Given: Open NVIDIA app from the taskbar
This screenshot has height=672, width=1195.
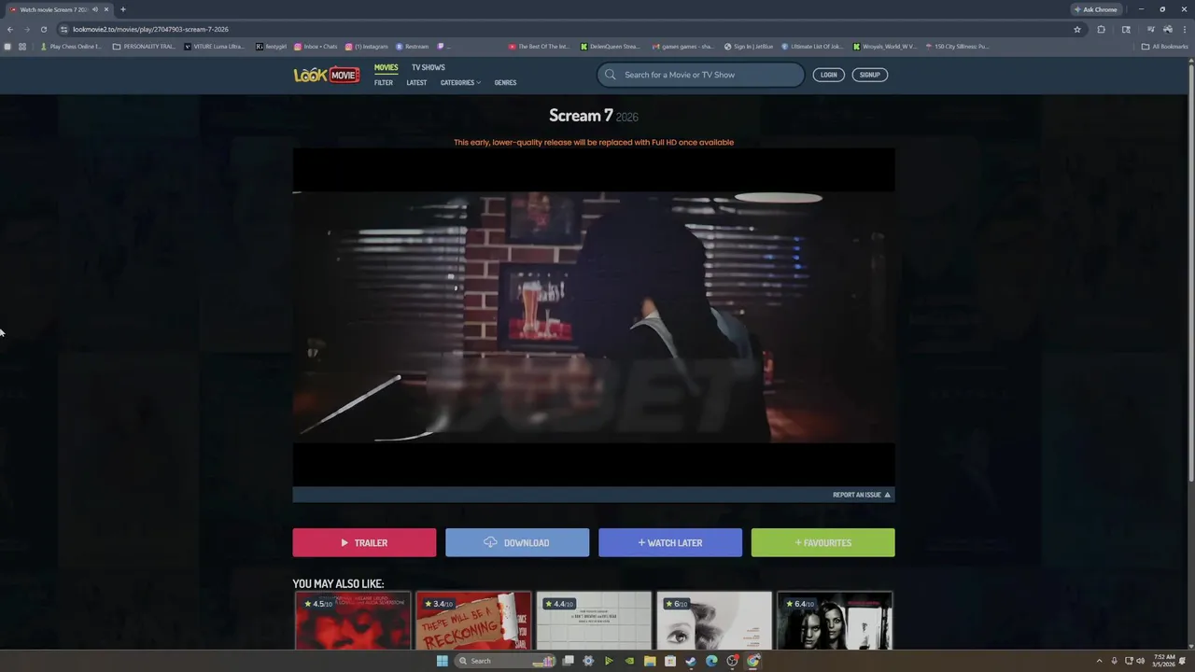Looking at the screenshot, I should coord(629,661).
